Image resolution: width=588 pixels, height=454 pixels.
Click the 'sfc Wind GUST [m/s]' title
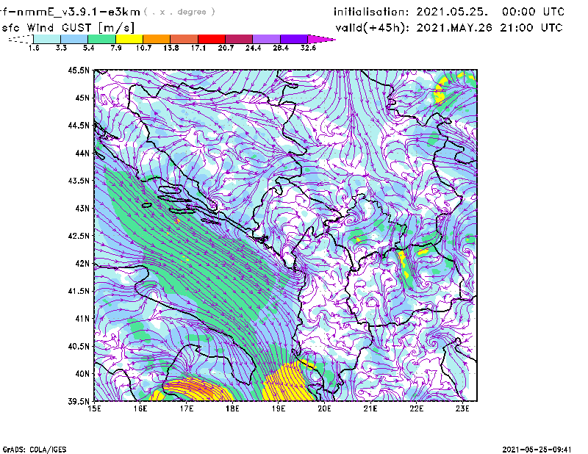coord(68,28)
